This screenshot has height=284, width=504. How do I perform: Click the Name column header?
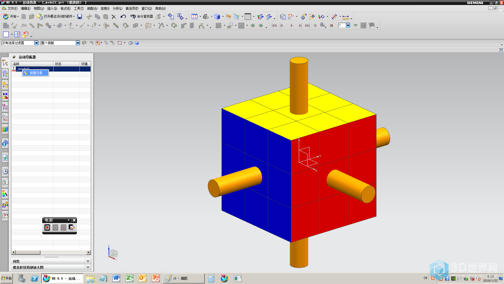(x=32, y=64)
